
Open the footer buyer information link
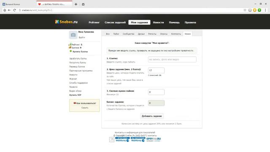click(x=135, y=132)
